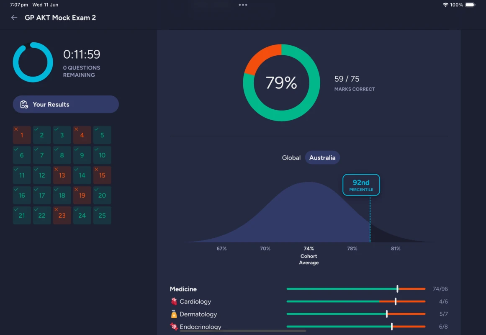Open the Your Results button

[66, 105]
